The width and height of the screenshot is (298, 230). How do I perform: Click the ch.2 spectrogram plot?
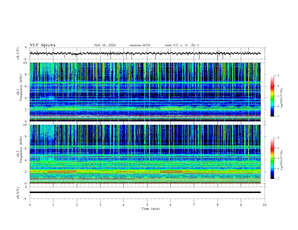pyautogui.click(x=145, y=154)
